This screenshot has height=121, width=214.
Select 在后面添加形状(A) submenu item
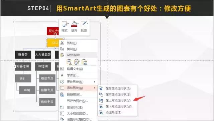(118, 88)
